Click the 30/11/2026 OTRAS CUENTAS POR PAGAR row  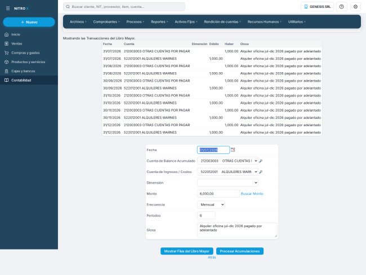(212, 110)
